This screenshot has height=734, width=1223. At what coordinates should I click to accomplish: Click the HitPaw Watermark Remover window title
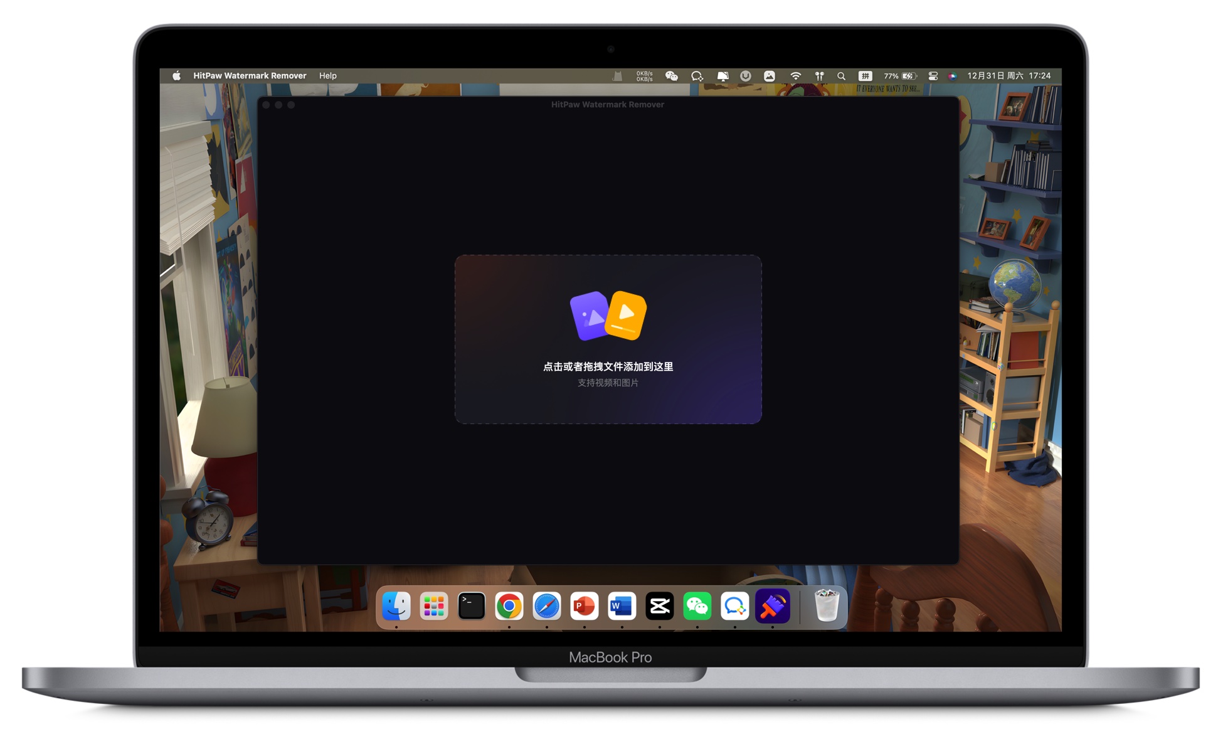click(608, 104)
